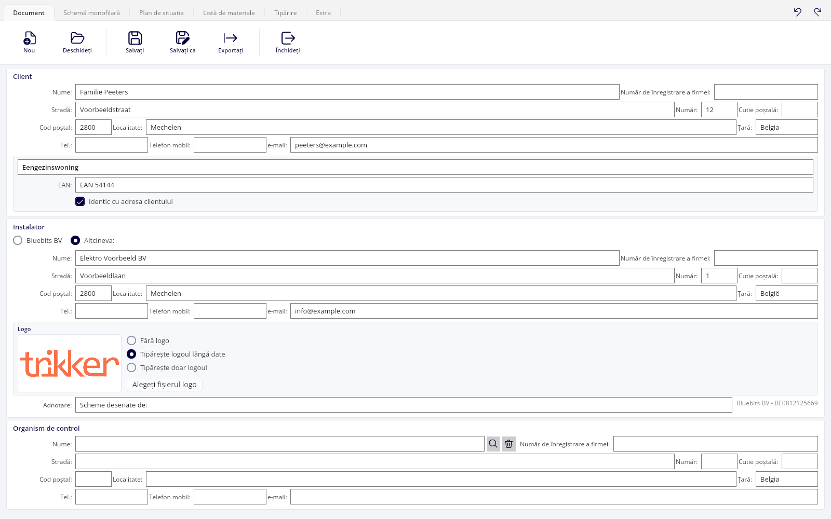Click client Stradă field Voorbeeldstraat
The width and height of the screenshot is (831, 519).
[x=375, y=110]
